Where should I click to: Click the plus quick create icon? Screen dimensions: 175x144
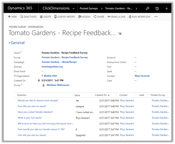tap(167, 8)
